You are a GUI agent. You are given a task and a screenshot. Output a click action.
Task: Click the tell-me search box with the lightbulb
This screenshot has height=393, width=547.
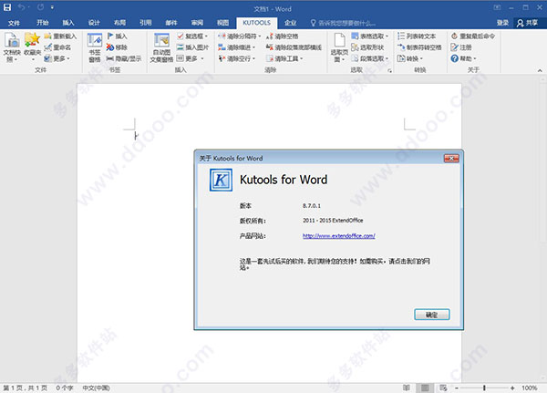point(343,23)
